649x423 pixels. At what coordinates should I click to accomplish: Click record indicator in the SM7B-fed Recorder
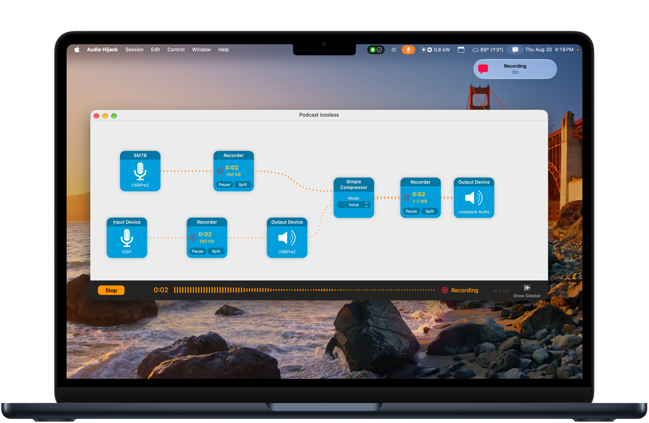(220, 171)
